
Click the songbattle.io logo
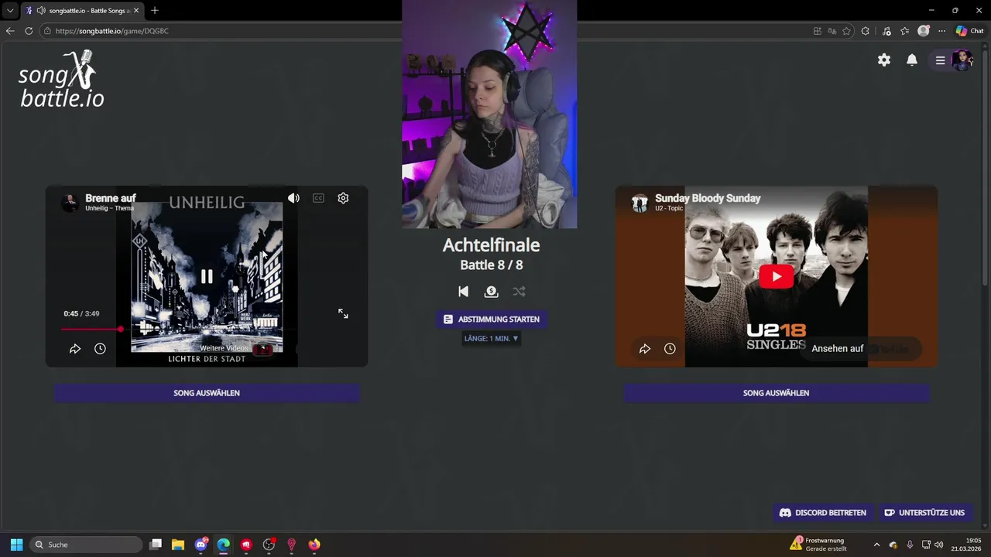(x=61, y=79)
